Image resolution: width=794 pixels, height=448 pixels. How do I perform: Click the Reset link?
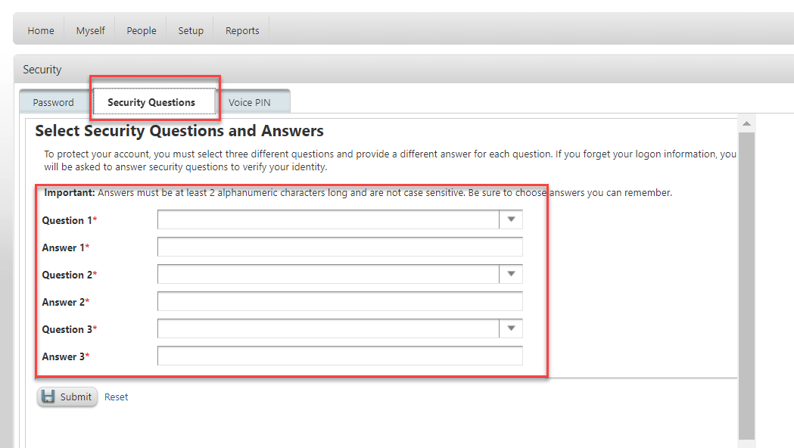point(116,397)
